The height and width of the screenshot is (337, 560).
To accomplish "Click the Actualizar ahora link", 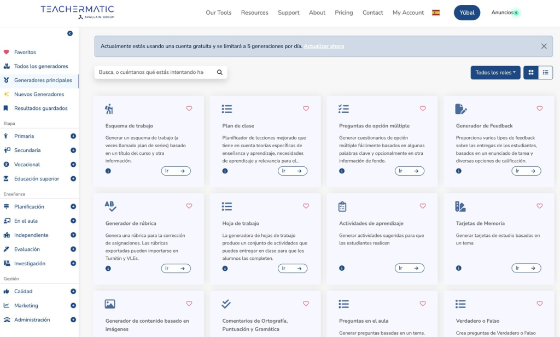I will pos(324,46).
